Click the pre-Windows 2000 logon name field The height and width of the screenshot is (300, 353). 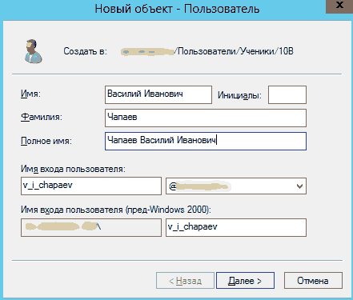(236, 227)
